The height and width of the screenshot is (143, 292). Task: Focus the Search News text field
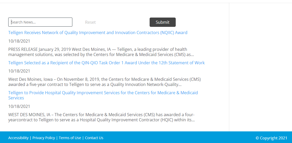[40, 22]
